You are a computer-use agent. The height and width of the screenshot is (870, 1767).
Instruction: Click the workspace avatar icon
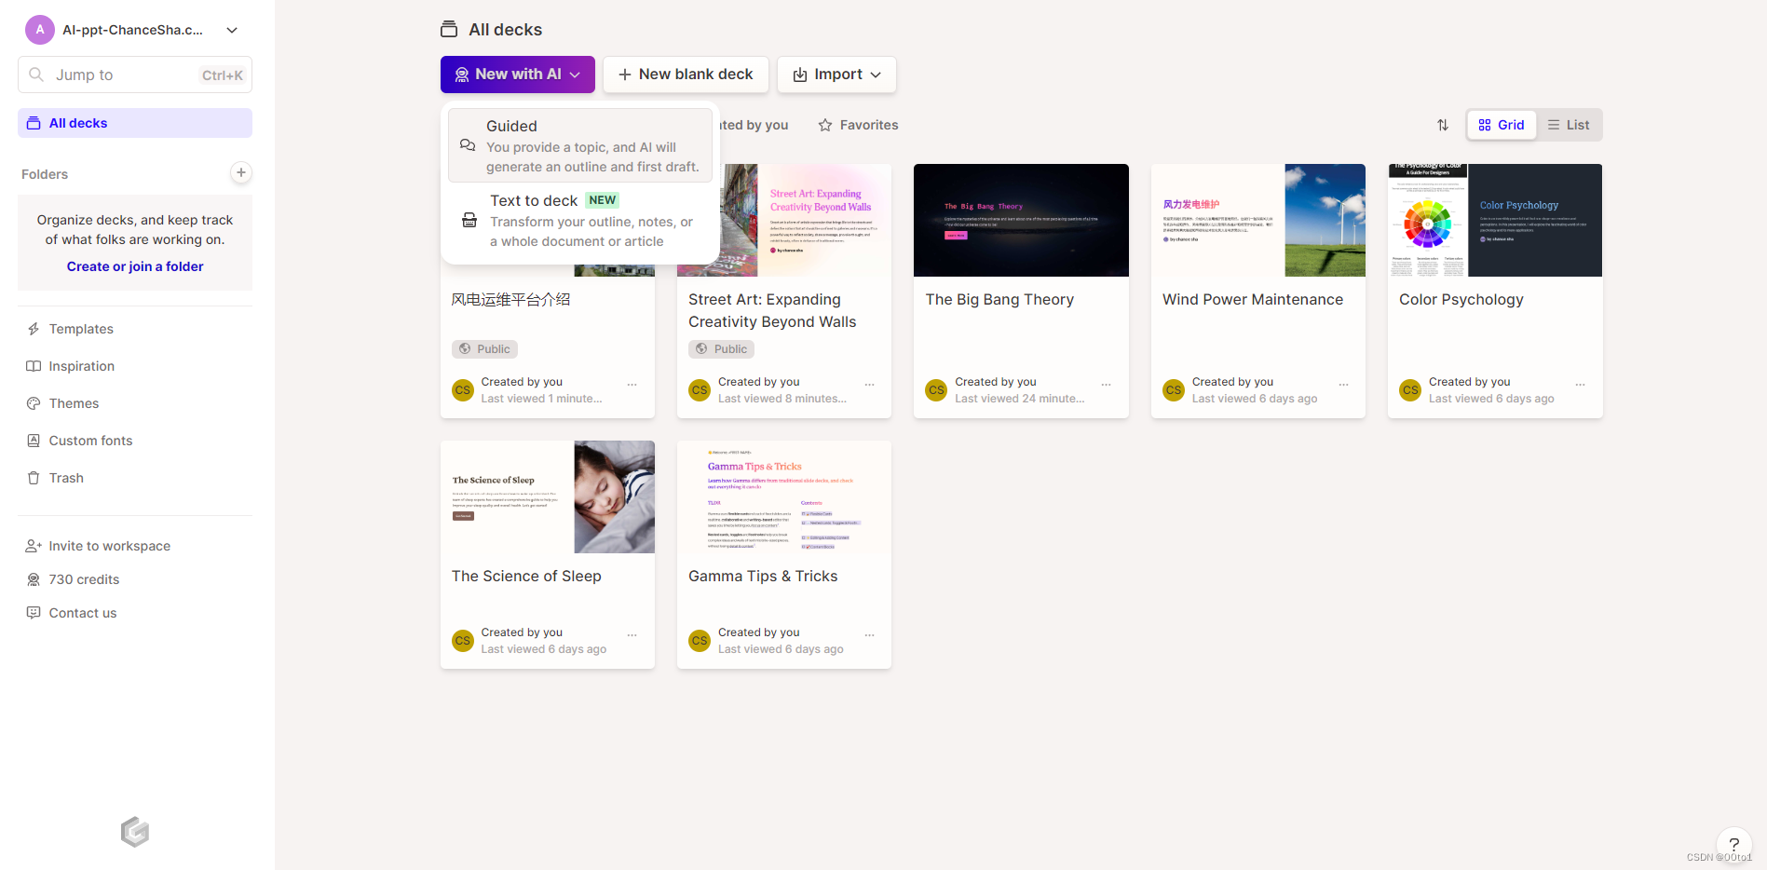coord(40,30)
